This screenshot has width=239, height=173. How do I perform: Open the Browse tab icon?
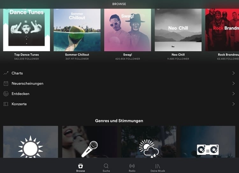pos(81,166)
